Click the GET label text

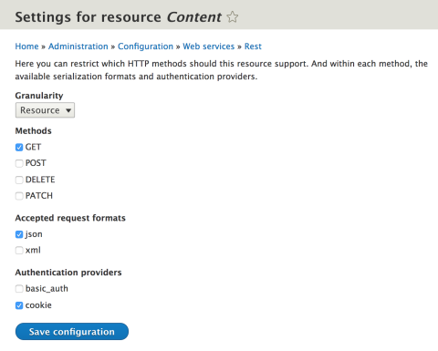tap(33, 147)
